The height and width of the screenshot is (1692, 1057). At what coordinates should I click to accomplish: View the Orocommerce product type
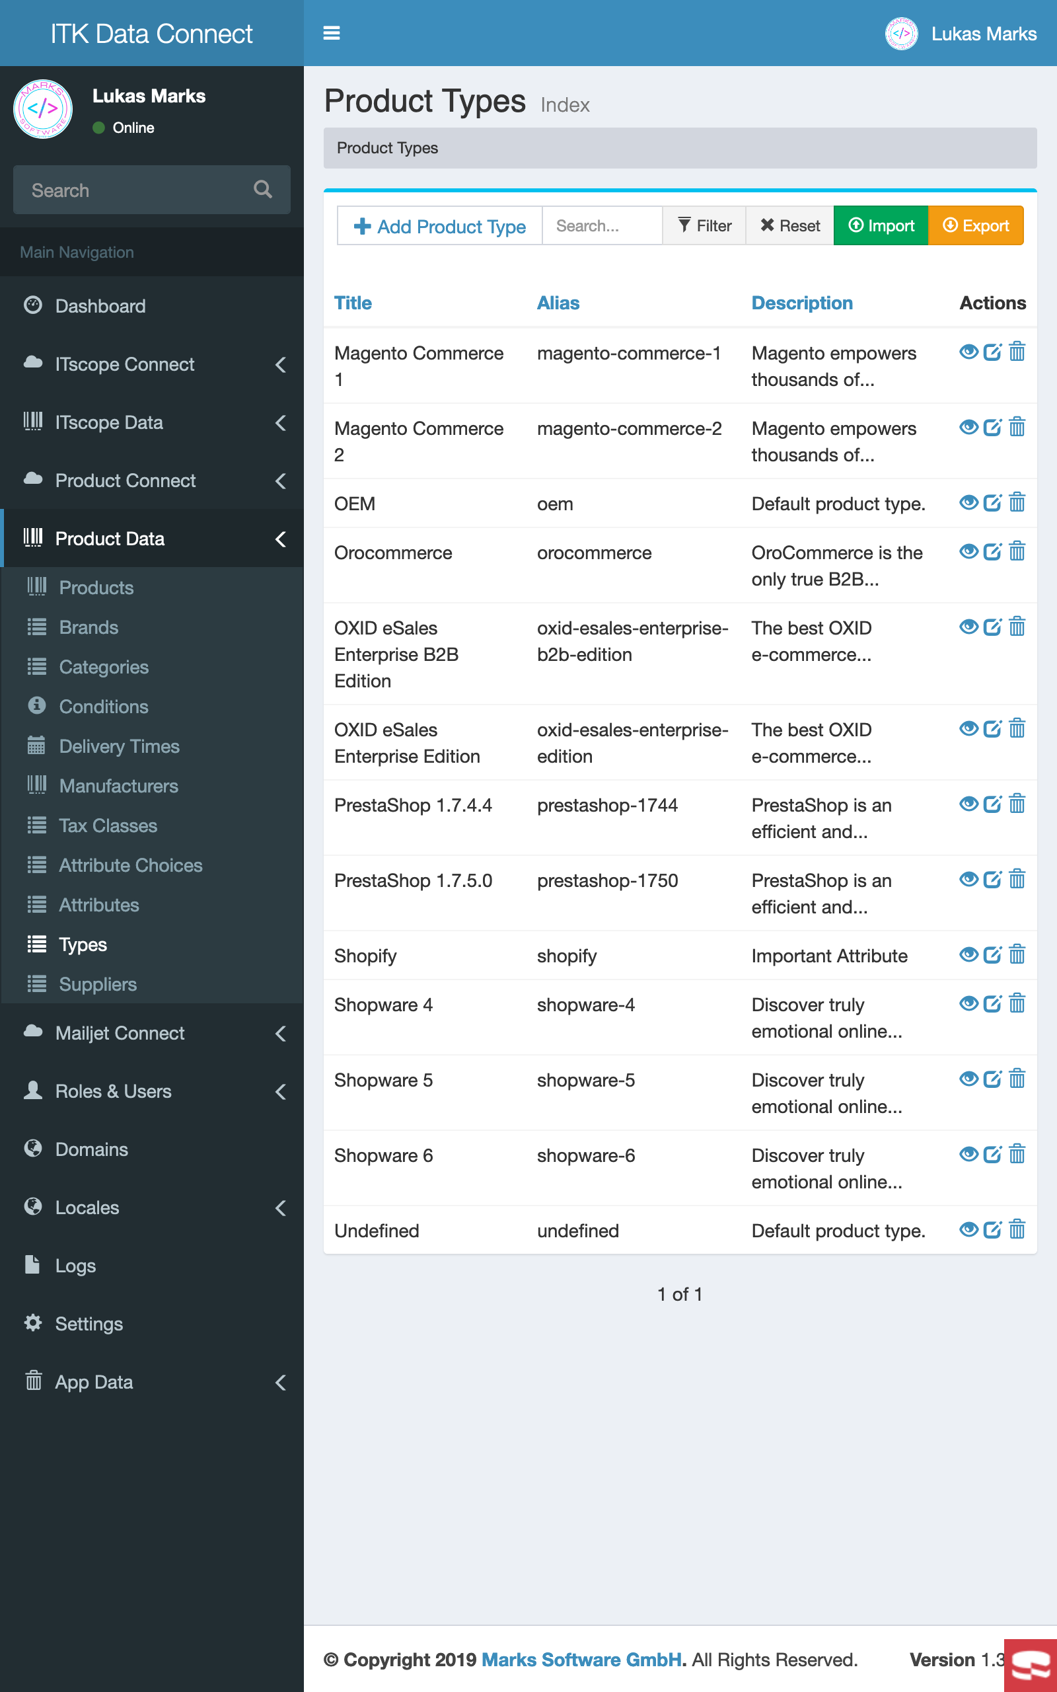pos(968,552)
